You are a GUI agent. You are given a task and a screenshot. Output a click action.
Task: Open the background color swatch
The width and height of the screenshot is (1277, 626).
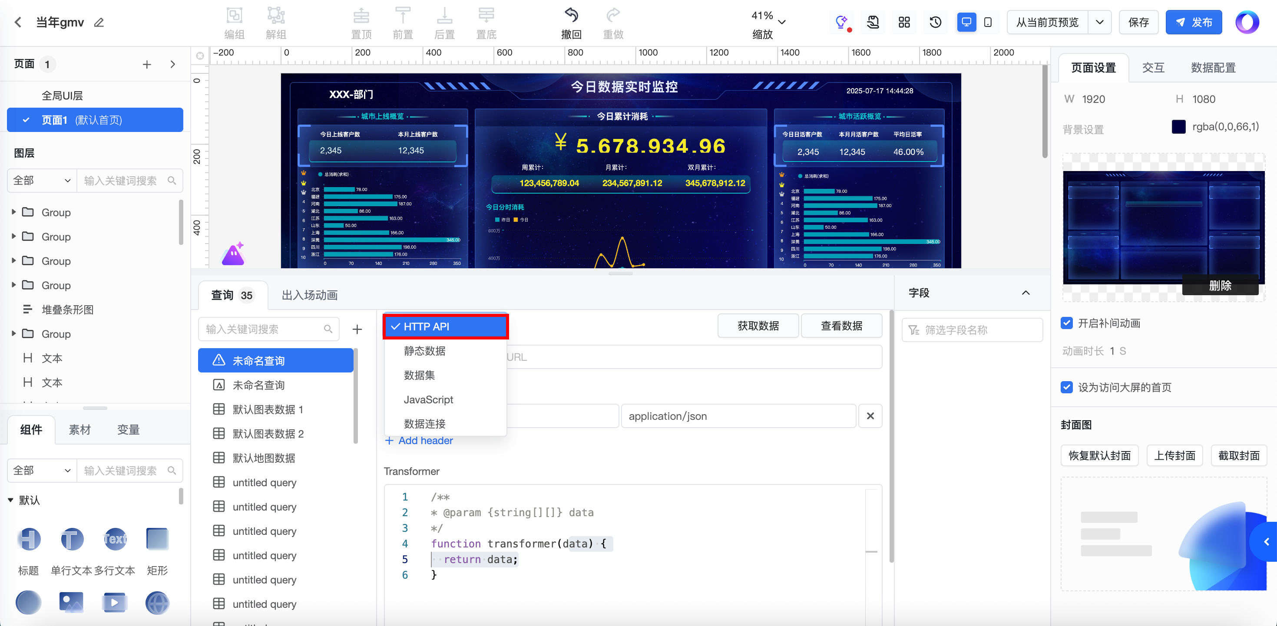[1178, 127]
